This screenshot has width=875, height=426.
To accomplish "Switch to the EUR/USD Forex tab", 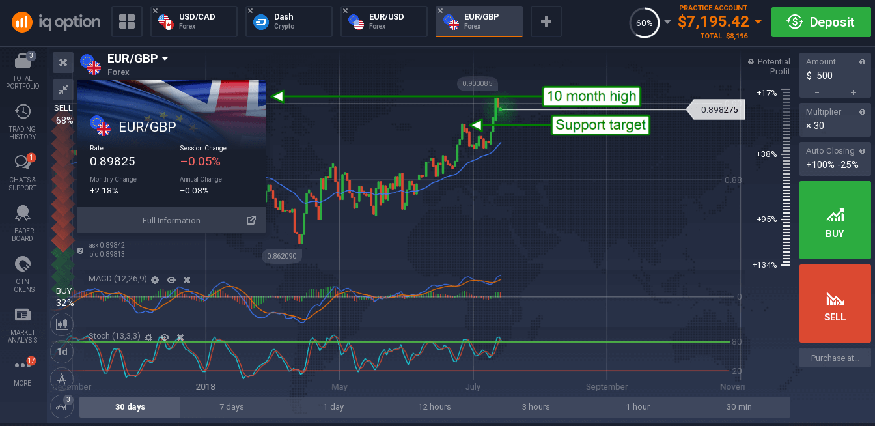I will (384, 21).
